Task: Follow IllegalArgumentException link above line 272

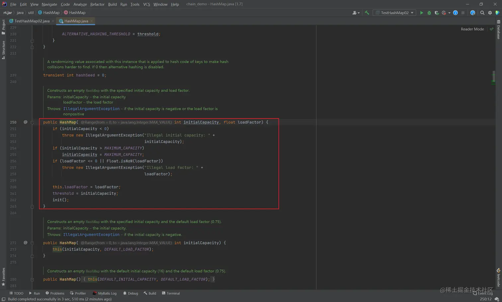Action: click(x=91, y=235)
